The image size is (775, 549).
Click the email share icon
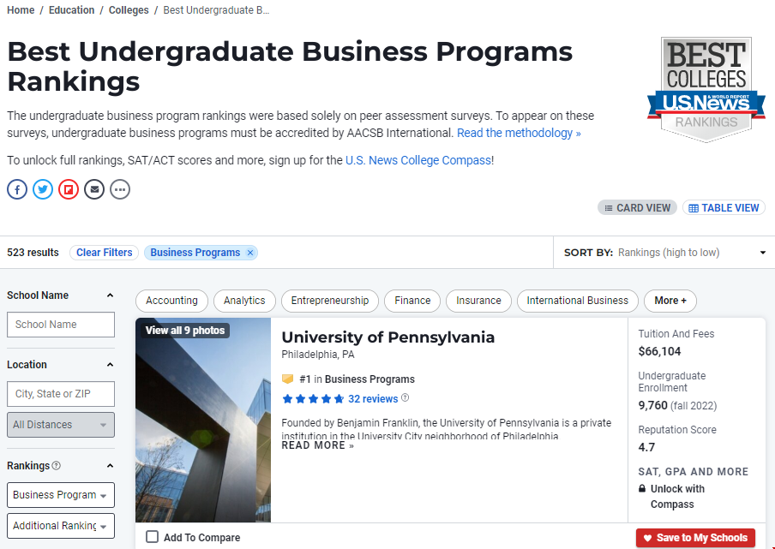point(94,188)
